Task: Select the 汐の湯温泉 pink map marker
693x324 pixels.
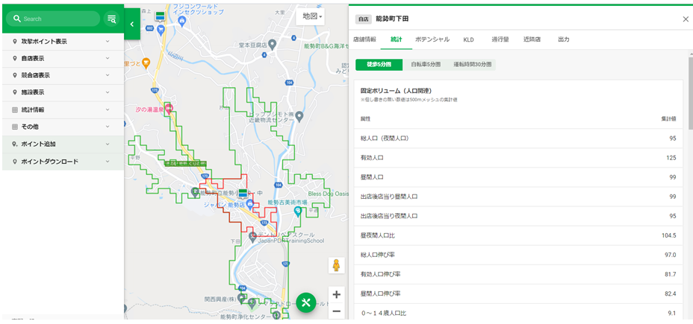Action: (x=169, y=108)
